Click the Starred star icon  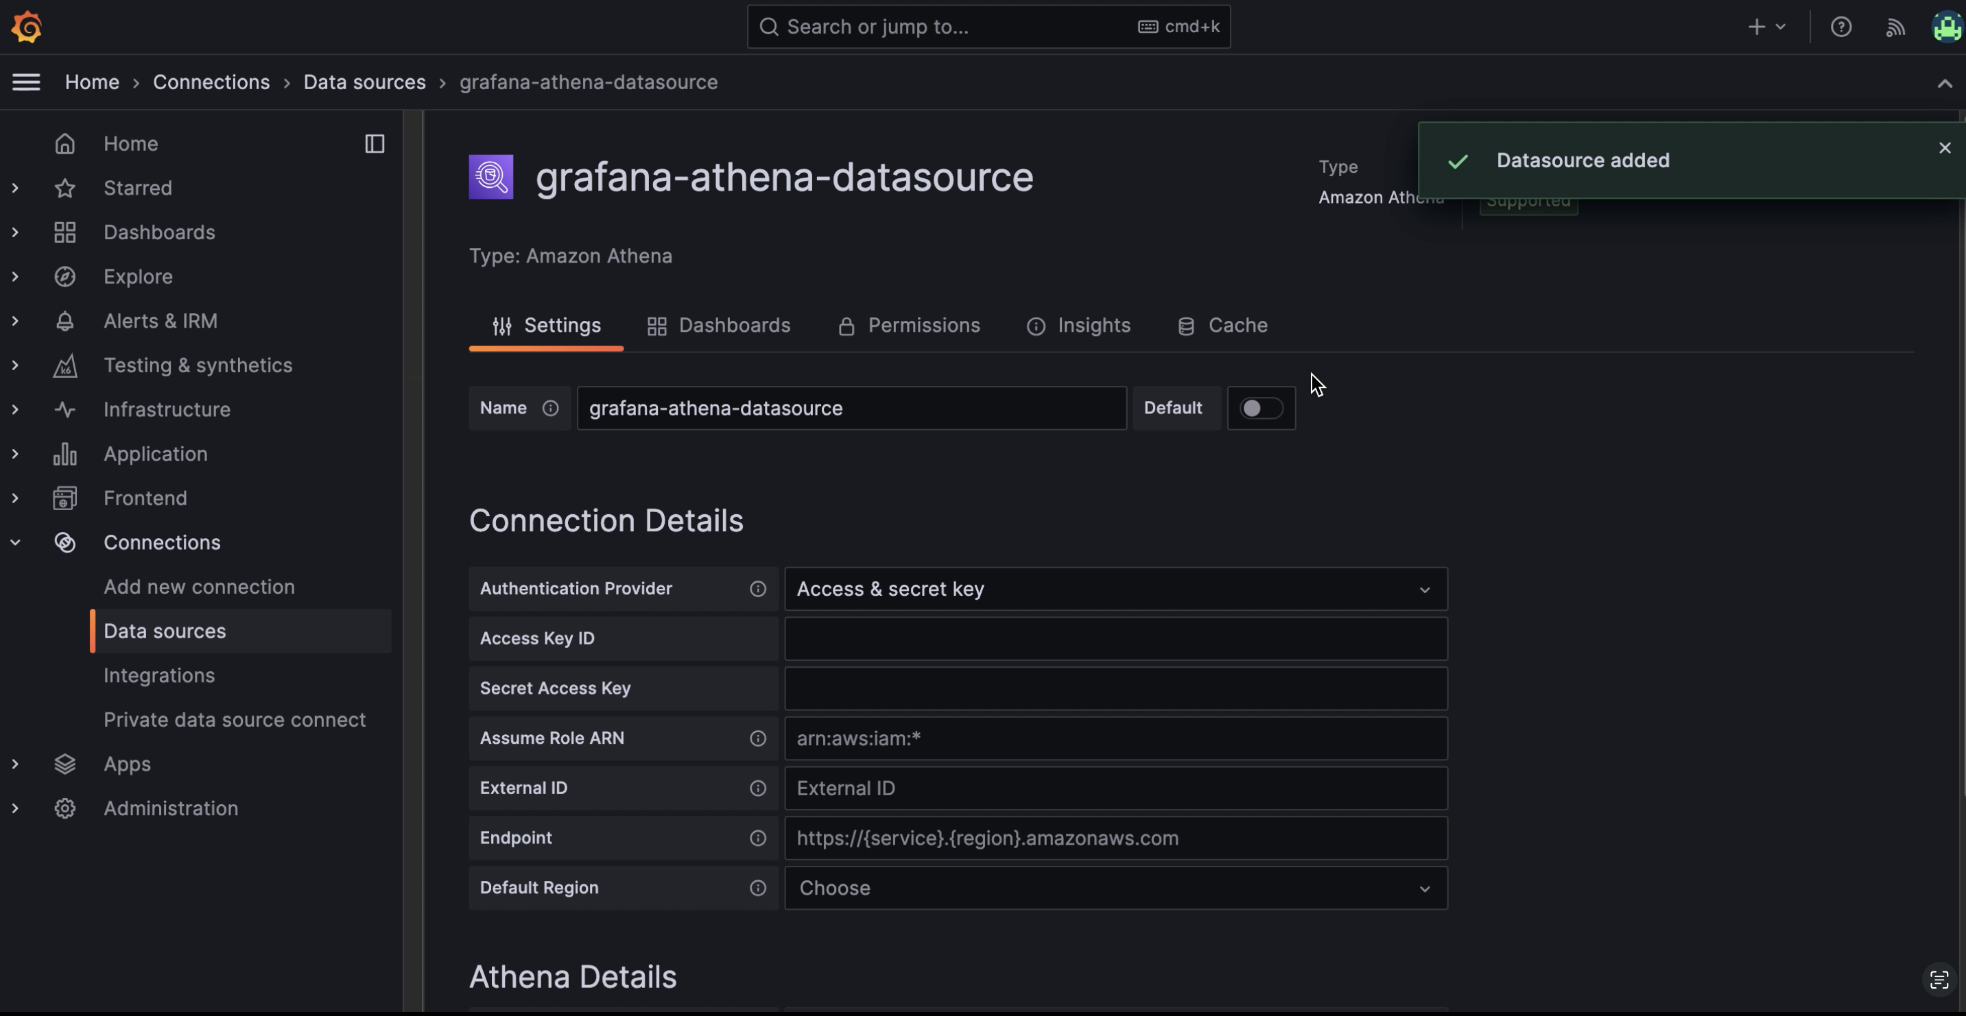[65, 188]
